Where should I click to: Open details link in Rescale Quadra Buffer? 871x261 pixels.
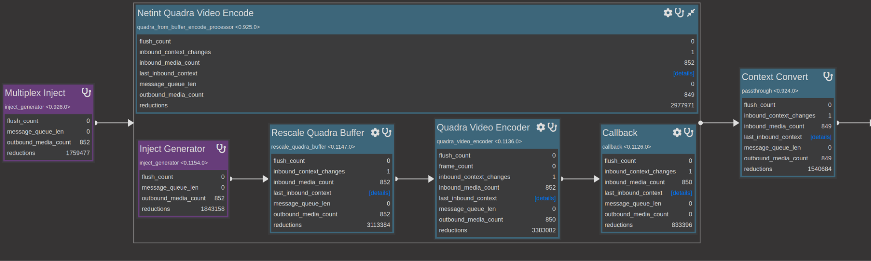point(379,193)
